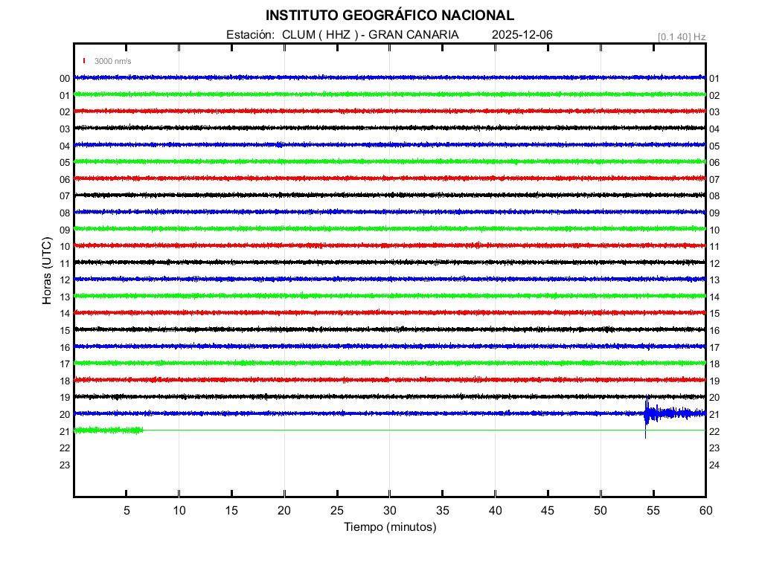This screenshot has height=571, width=762.
Task: Click the 55 minute tick label on the time axis
Action: (653, 510)
